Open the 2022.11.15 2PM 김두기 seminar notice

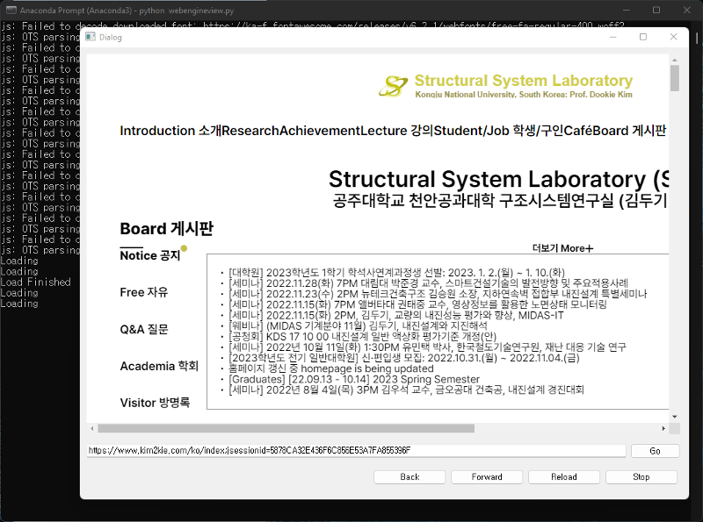pyautogui.click(x=396, y=316)
